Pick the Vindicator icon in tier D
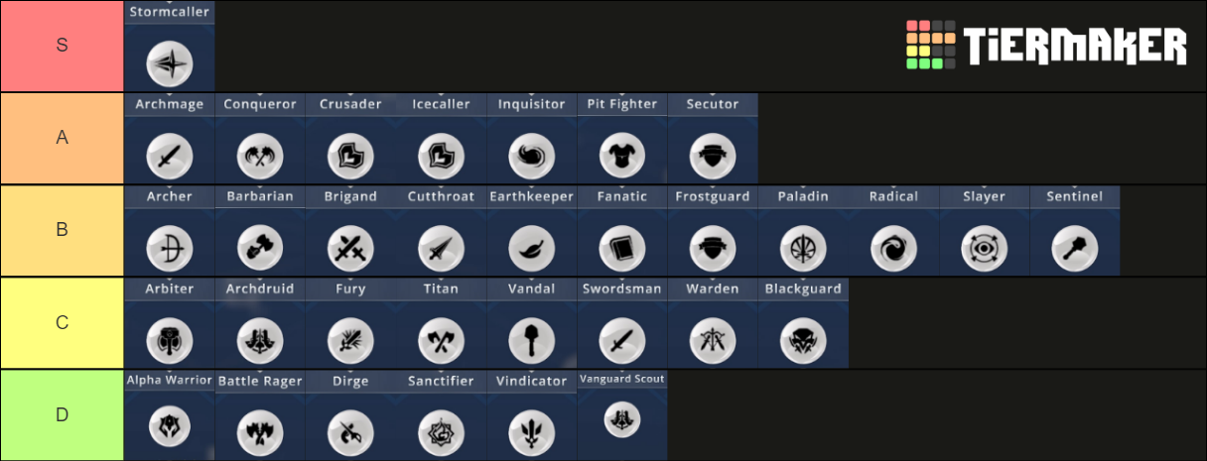 click(531, 431)
